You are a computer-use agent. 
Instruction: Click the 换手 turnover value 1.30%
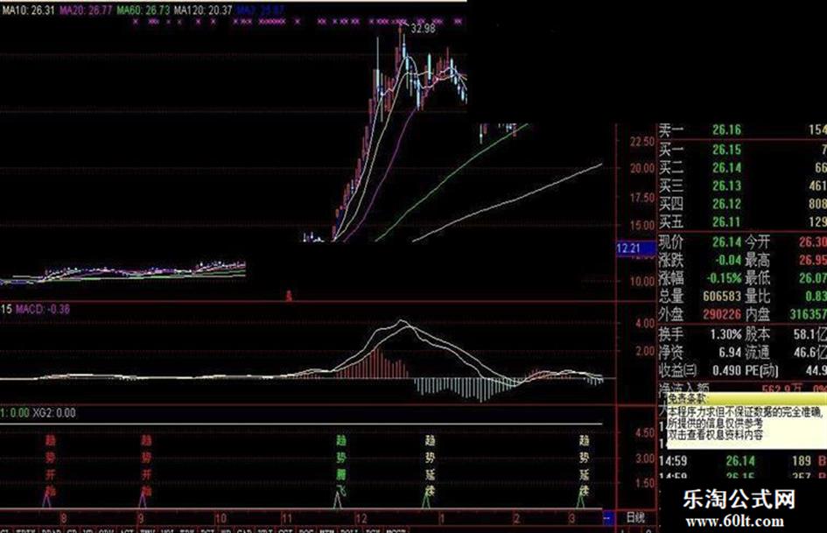point(725,334)
